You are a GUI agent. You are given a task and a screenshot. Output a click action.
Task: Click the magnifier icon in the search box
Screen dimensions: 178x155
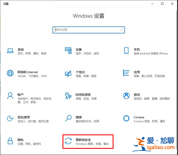122,30
